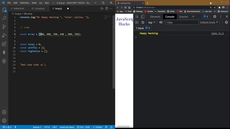Open the Extensions view
The image size is (230, 129).
[x=4, y=44]
